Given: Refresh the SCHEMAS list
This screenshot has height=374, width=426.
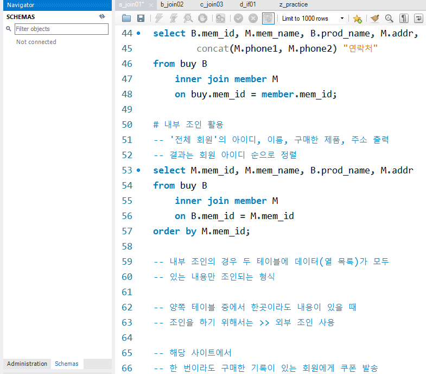Looking at the screenshot, I should [x=102, y=17].
